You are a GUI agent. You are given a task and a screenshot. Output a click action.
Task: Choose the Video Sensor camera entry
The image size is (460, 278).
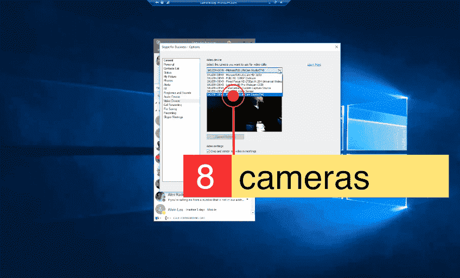pyautogui.click(x=244, y=91)
